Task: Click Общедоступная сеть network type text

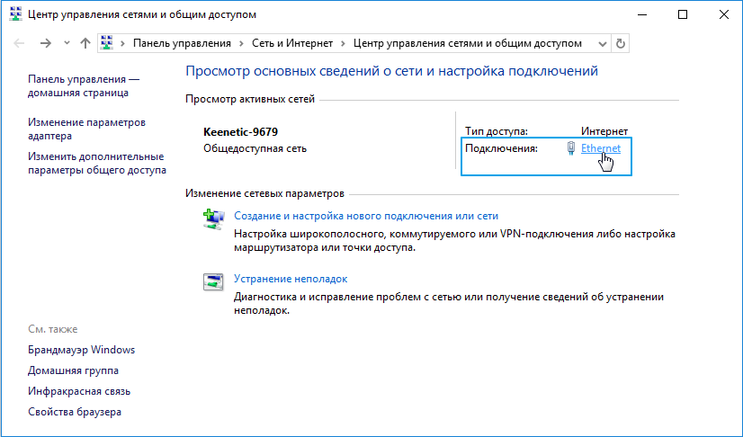Action: 255,148
